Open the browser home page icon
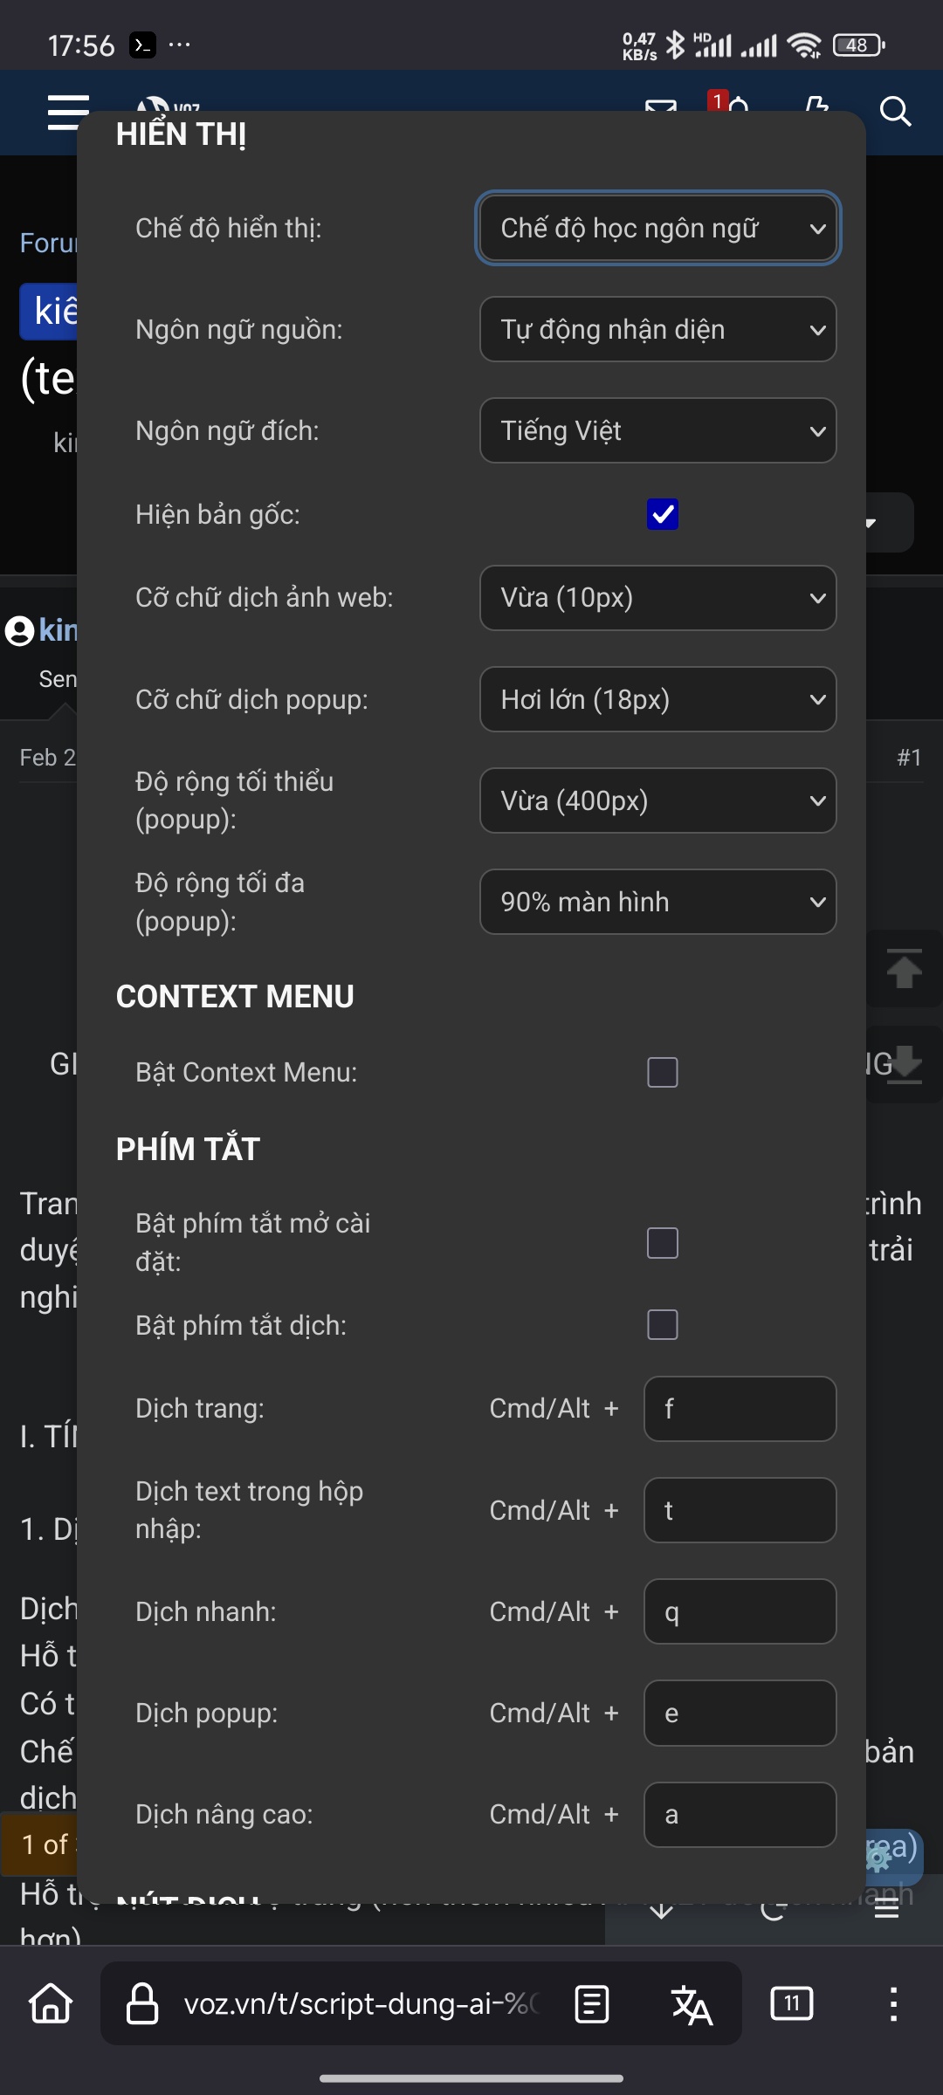Image resolution: width=943 pixels, height=2095 pixels. coord(51,2003)
